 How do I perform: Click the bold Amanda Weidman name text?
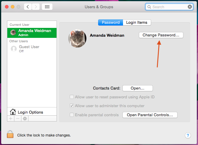coord(107,35)
